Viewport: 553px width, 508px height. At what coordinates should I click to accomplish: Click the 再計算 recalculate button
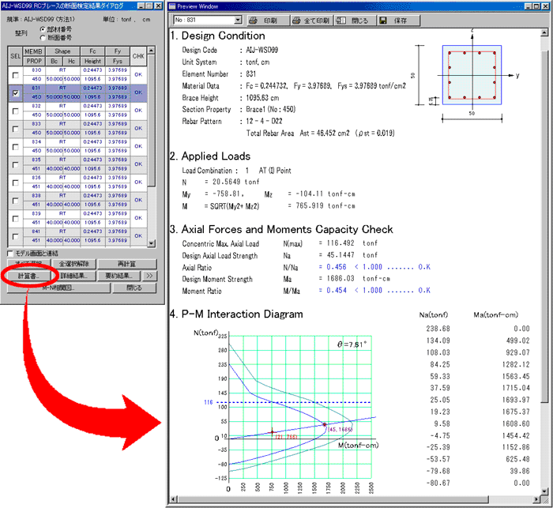127,264
